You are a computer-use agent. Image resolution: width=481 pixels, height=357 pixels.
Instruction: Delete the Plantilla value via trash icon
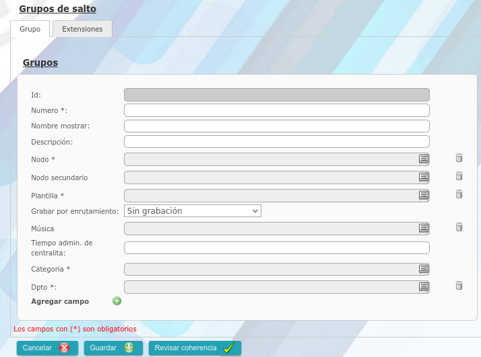[x=459, y=194]
